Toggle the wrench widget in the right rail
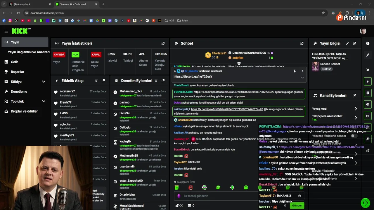374x210 pixels. [368, 139]
